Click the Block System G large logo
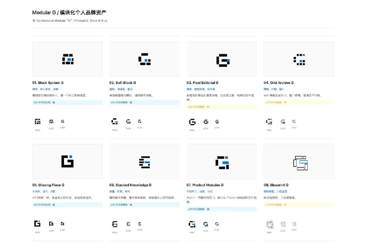Viewport: 366px width, 242px height. 68,59
